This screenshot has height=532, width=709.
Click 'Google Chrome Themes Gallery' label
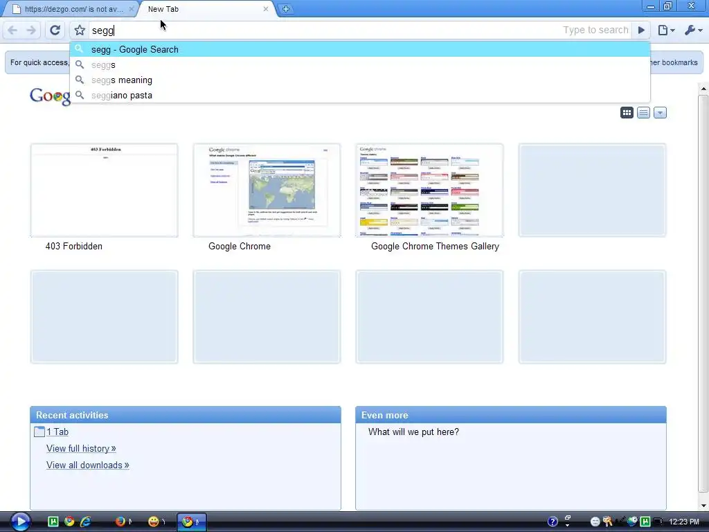(435, 247)
